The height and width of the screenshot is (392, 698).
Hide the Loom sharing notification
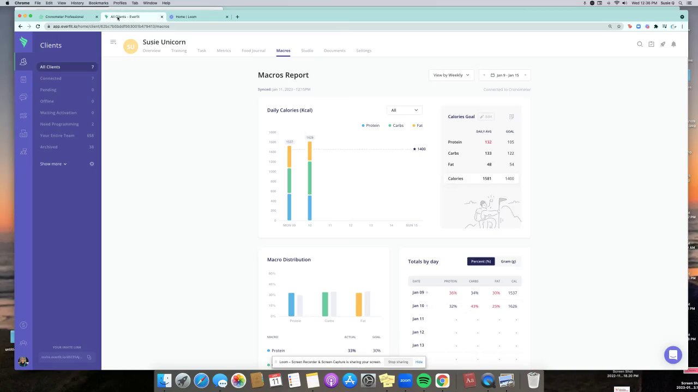(419, 362)
